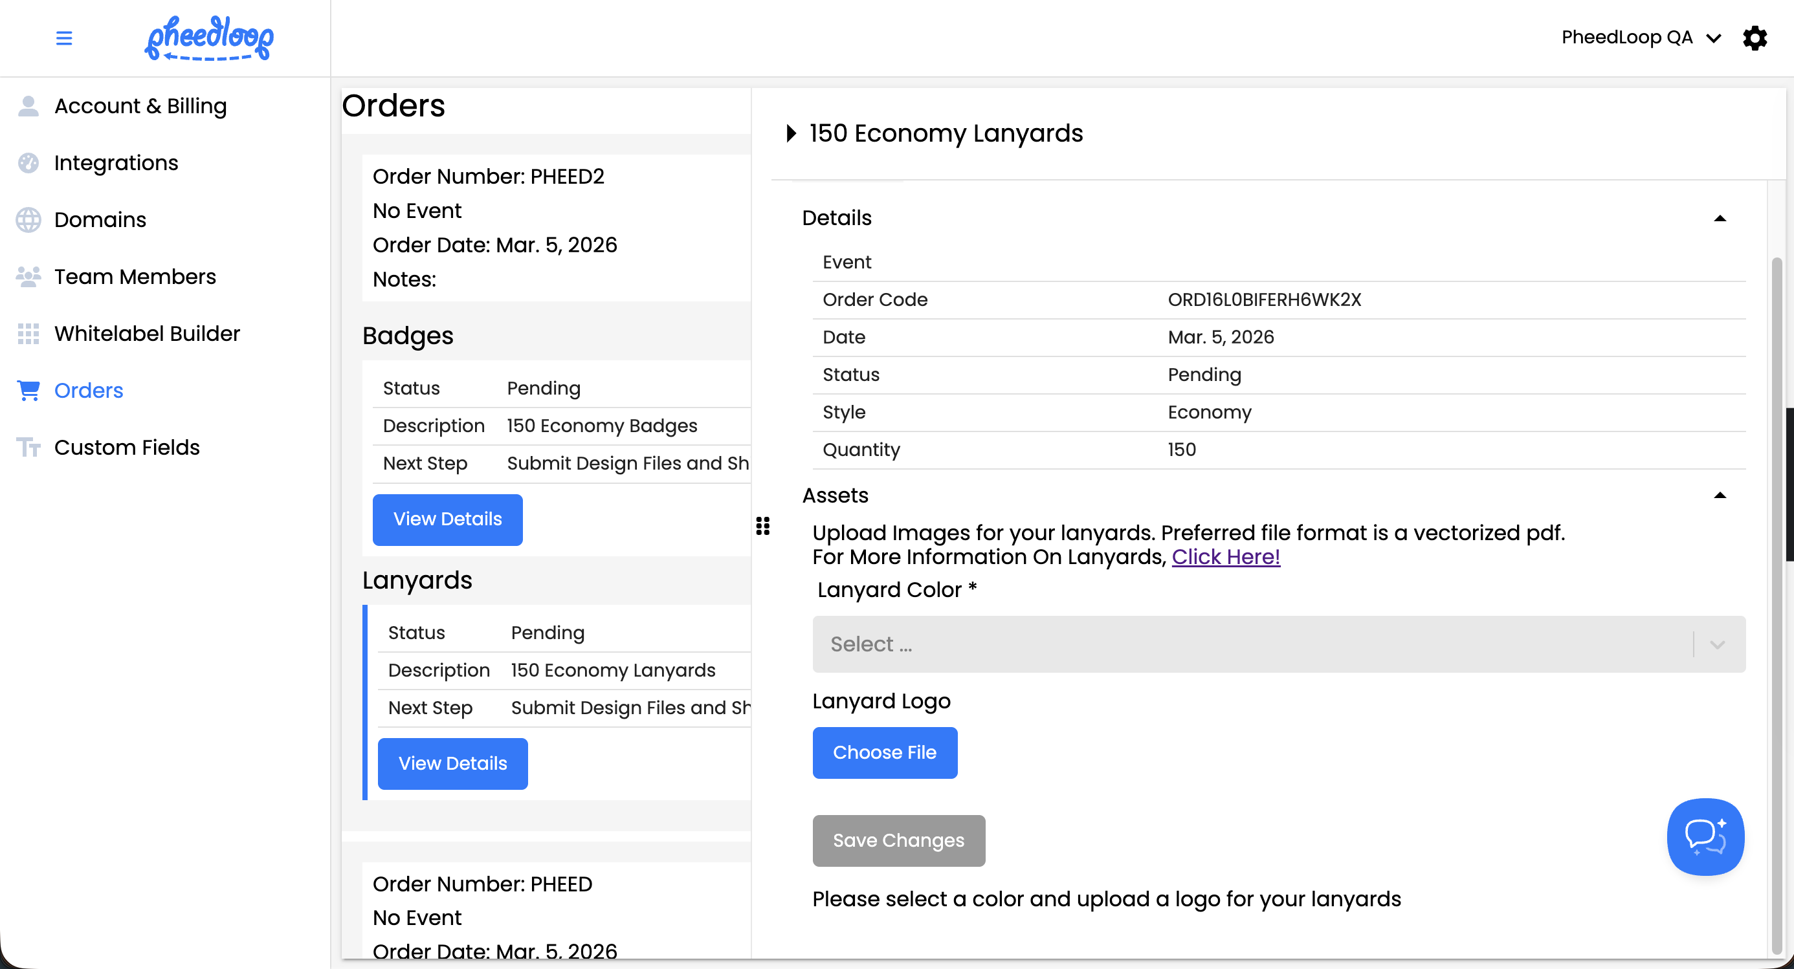
Task: Expand the 150 Economy Lanyards disclosure triangle
Action: tap(790, 133)
